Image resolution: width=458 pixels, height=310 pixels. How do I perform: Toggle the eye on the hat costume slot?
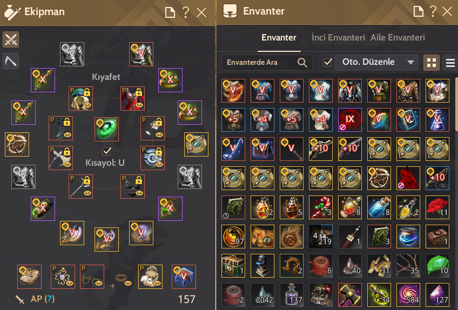[87, 105]
